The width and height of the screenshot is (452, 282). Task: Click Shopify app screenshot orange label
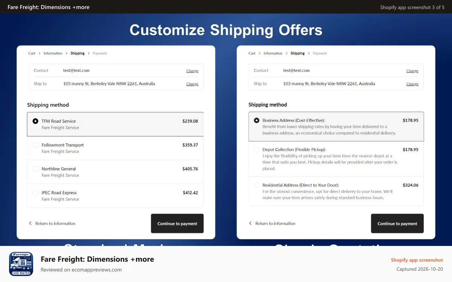pyautogui.click(x=417, y=260)
